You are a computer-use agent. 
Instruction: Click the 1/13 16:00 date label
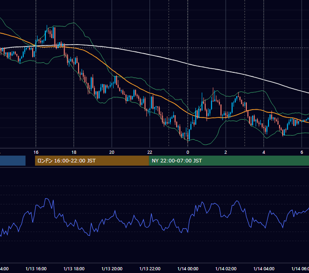pos(36,269)
